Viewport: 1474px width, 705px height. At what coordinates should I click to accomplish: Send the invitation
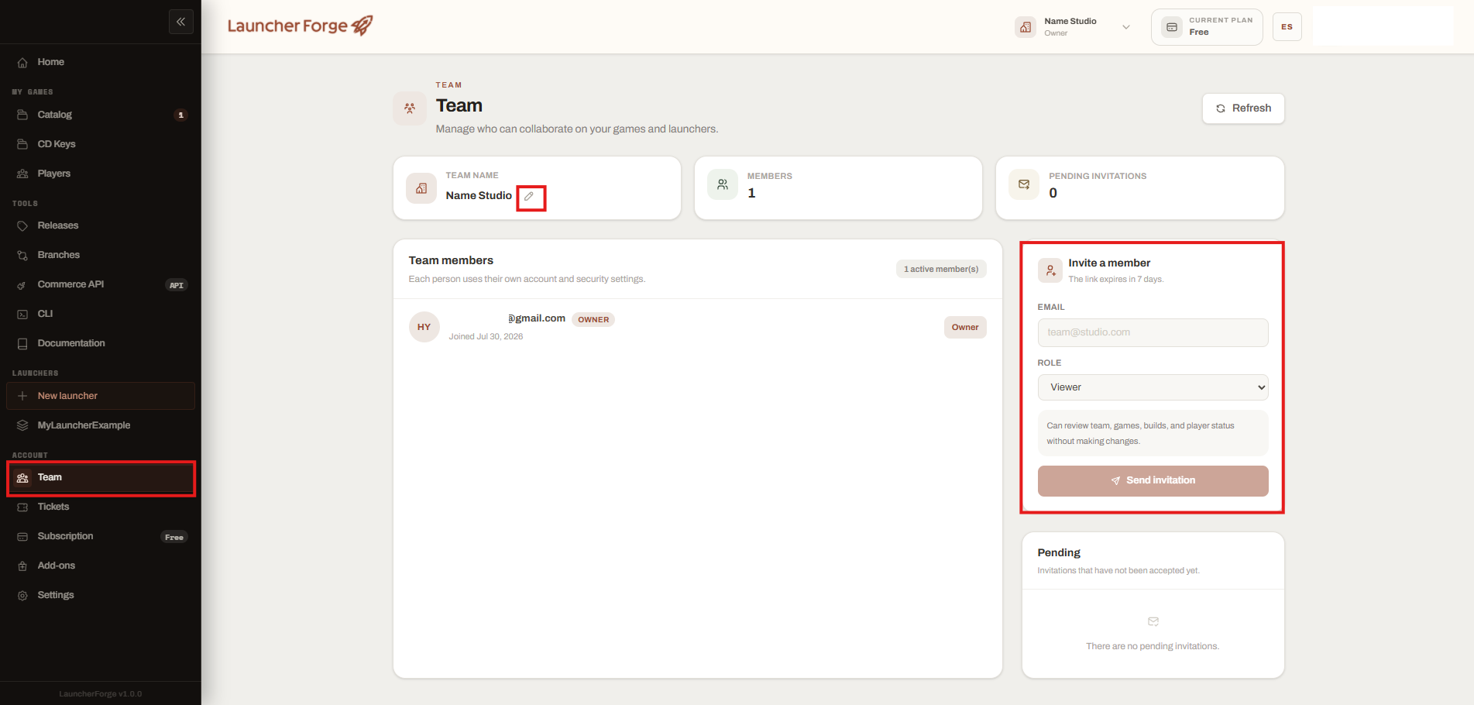coord(1153,481)
